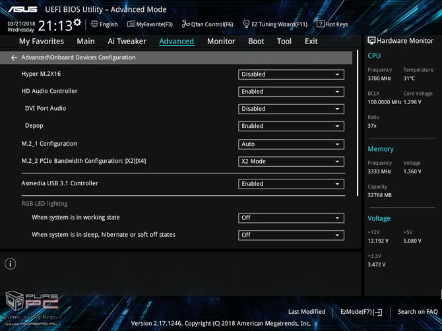
Task: Click memory capacity 32768 MB
Action: click(x=379, y=195)
